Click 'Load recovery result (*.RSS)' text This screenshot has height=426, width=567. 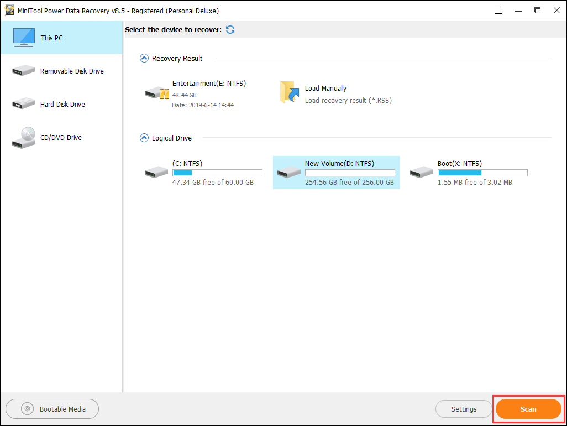pos(348,101)
